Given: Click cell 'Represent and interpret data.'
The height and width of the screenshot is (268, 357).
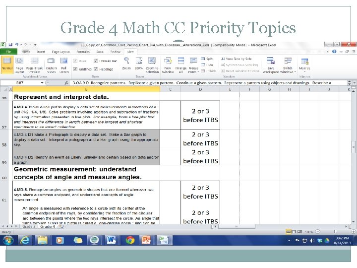Looking at the screenshot, I should point(86,97).
